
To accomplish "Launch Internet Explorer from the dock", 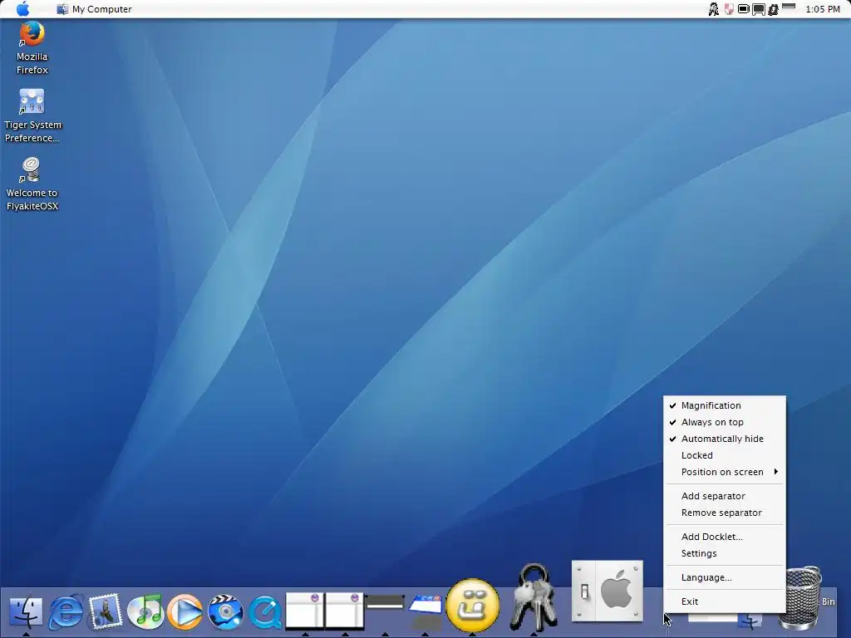I will [x=66, y=612].
